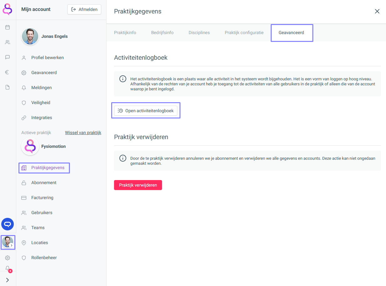
Task: Select the Geavanceerd tab in Praktijkgegevens
Action: pyautogui.click(x=291, y=33)
